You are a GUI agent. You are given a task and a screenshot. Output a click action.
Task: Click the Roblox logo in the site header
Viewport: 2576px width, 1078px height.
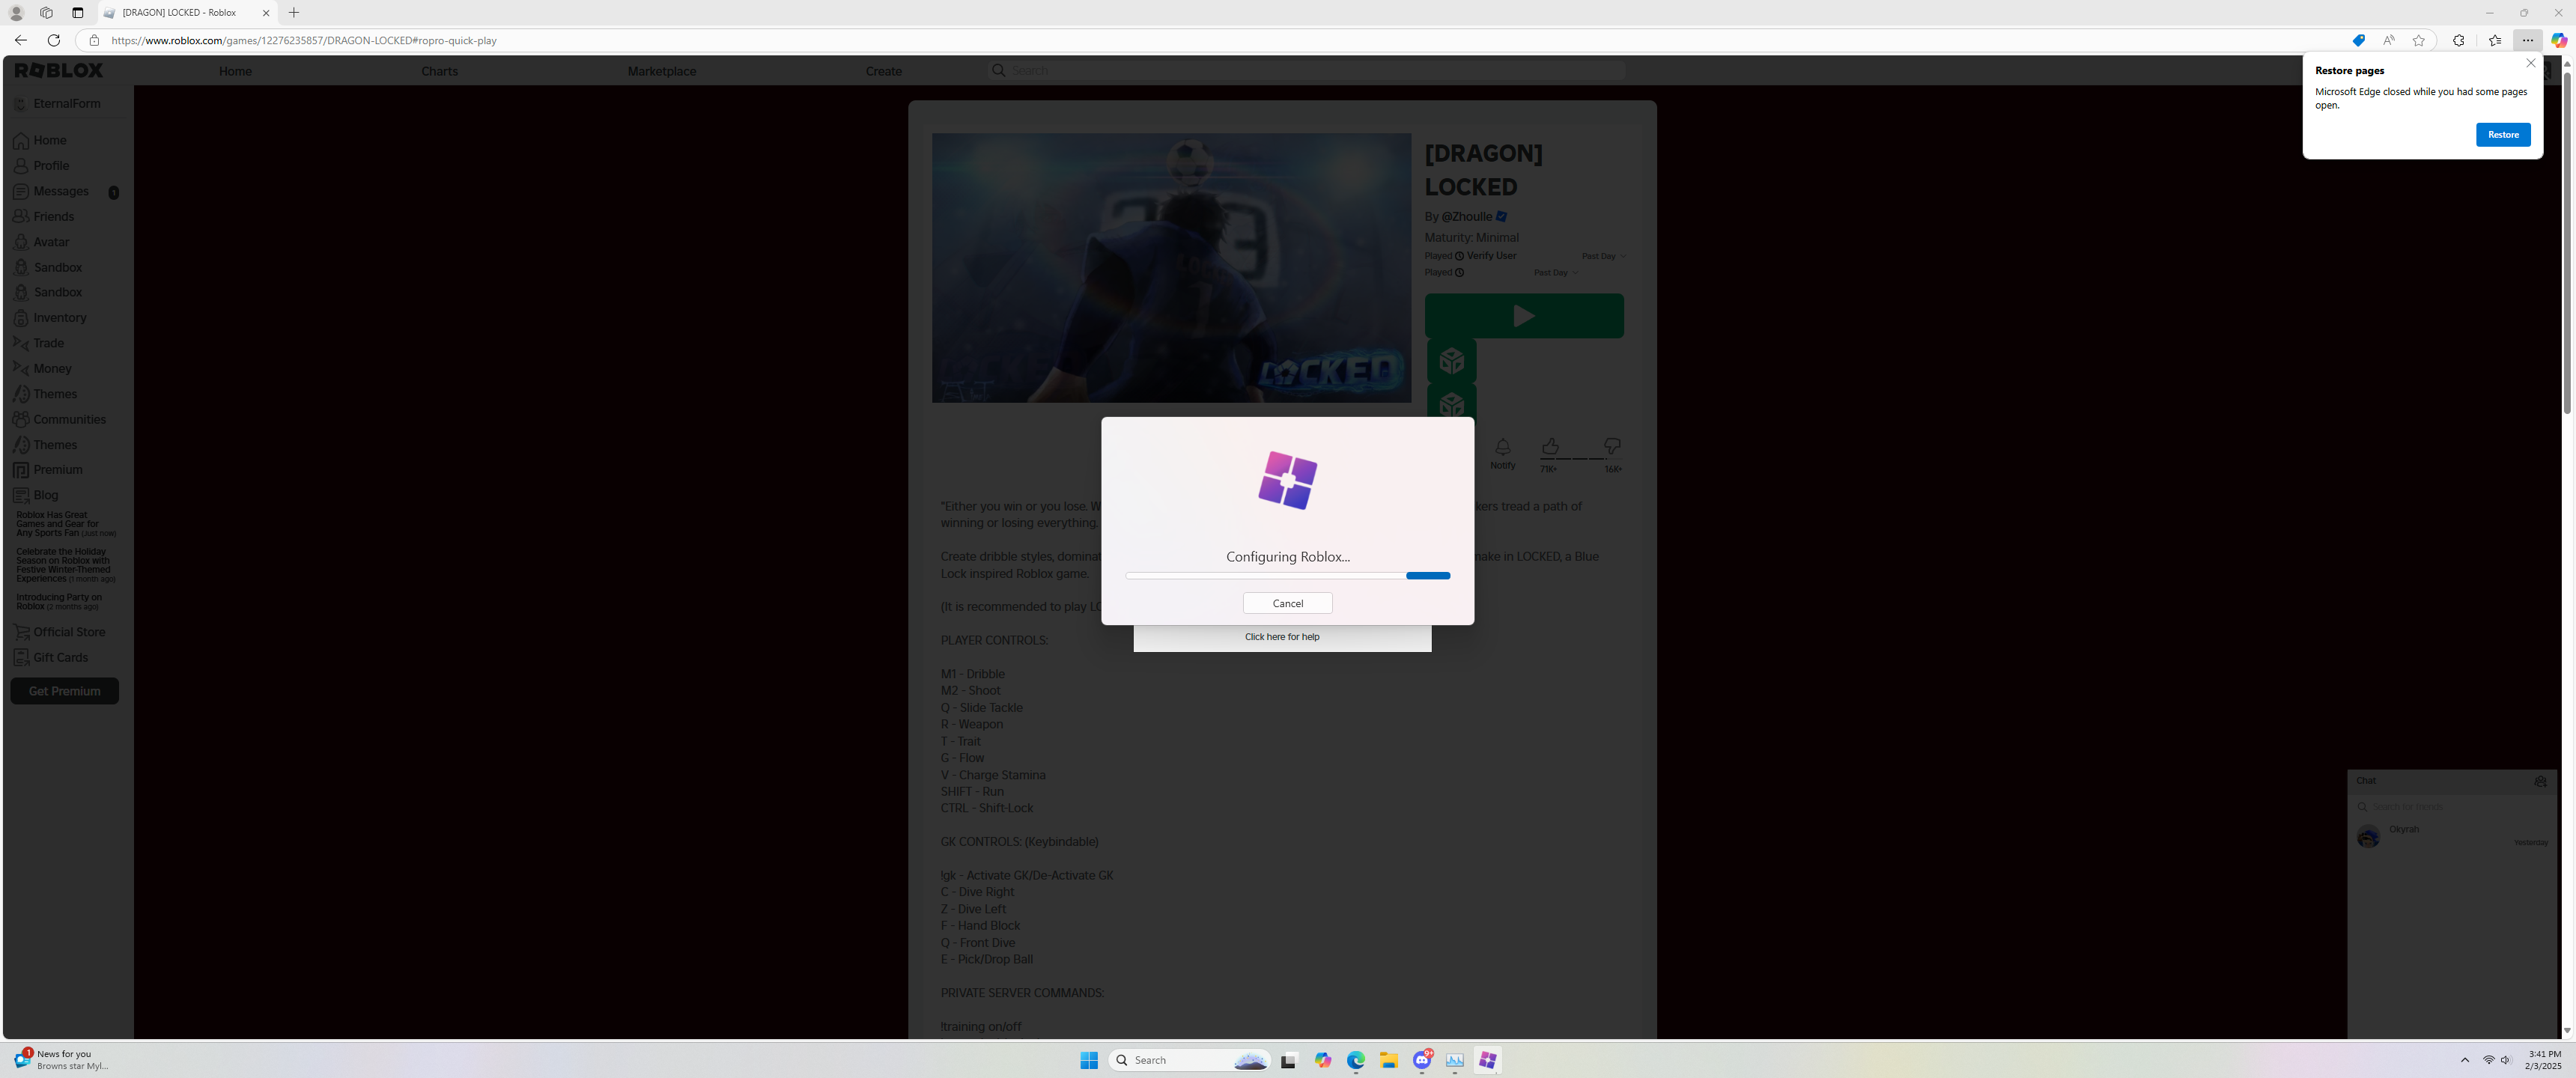pyautogui.click(x=59, y=70)
